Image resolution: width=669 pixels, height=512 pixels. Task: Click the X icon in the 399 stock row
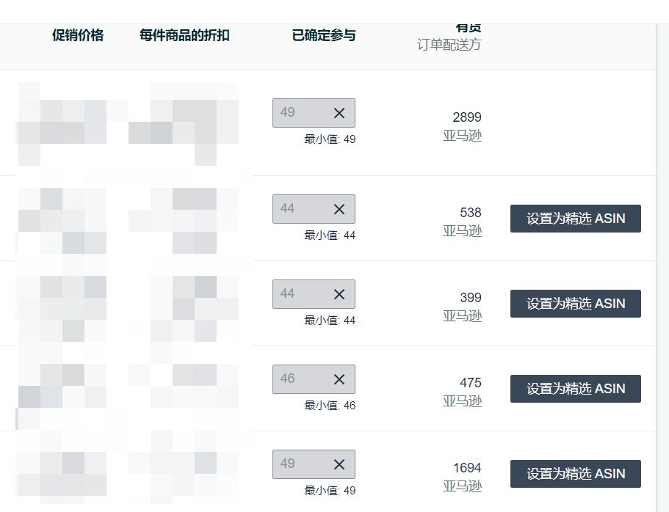click(x=339, y=294)
